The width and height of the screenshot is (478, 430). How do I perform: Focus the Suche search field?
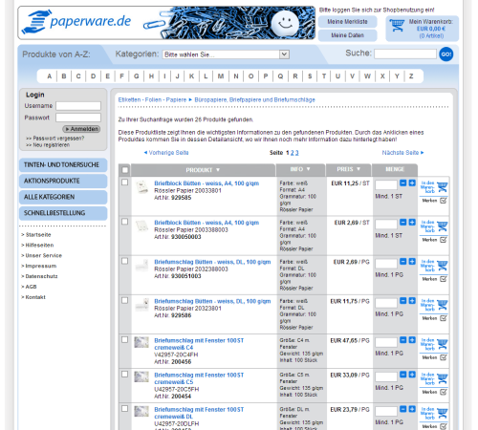(x=405, y=54)
